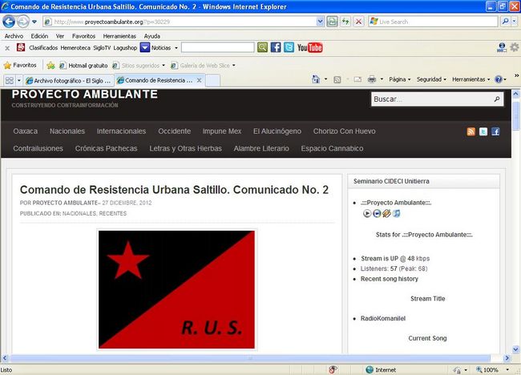The width and height of the screenshot is (521, 375).
Task: Open the Página dropdown menu
Action: tap(398, 80)
